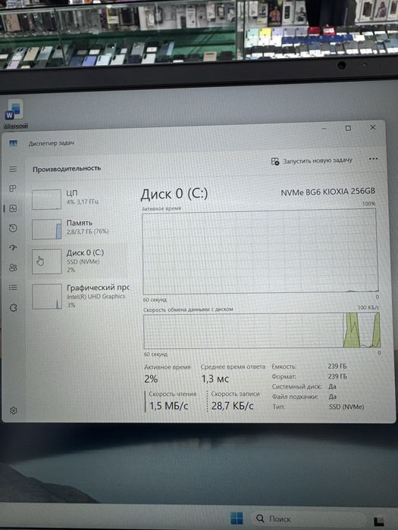Viewport: 398px width, 530px height.
Task: Open the Windows Start button
Action: click(237, 518)
